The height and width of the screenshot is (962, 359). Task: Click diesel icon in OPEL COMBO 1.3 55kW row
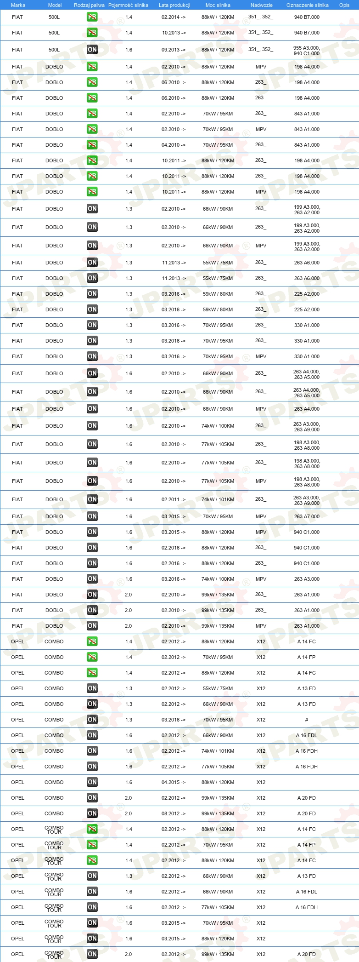(92, 688)
